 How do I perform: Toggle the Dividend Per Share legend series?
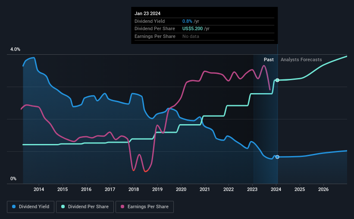[85, 207]
